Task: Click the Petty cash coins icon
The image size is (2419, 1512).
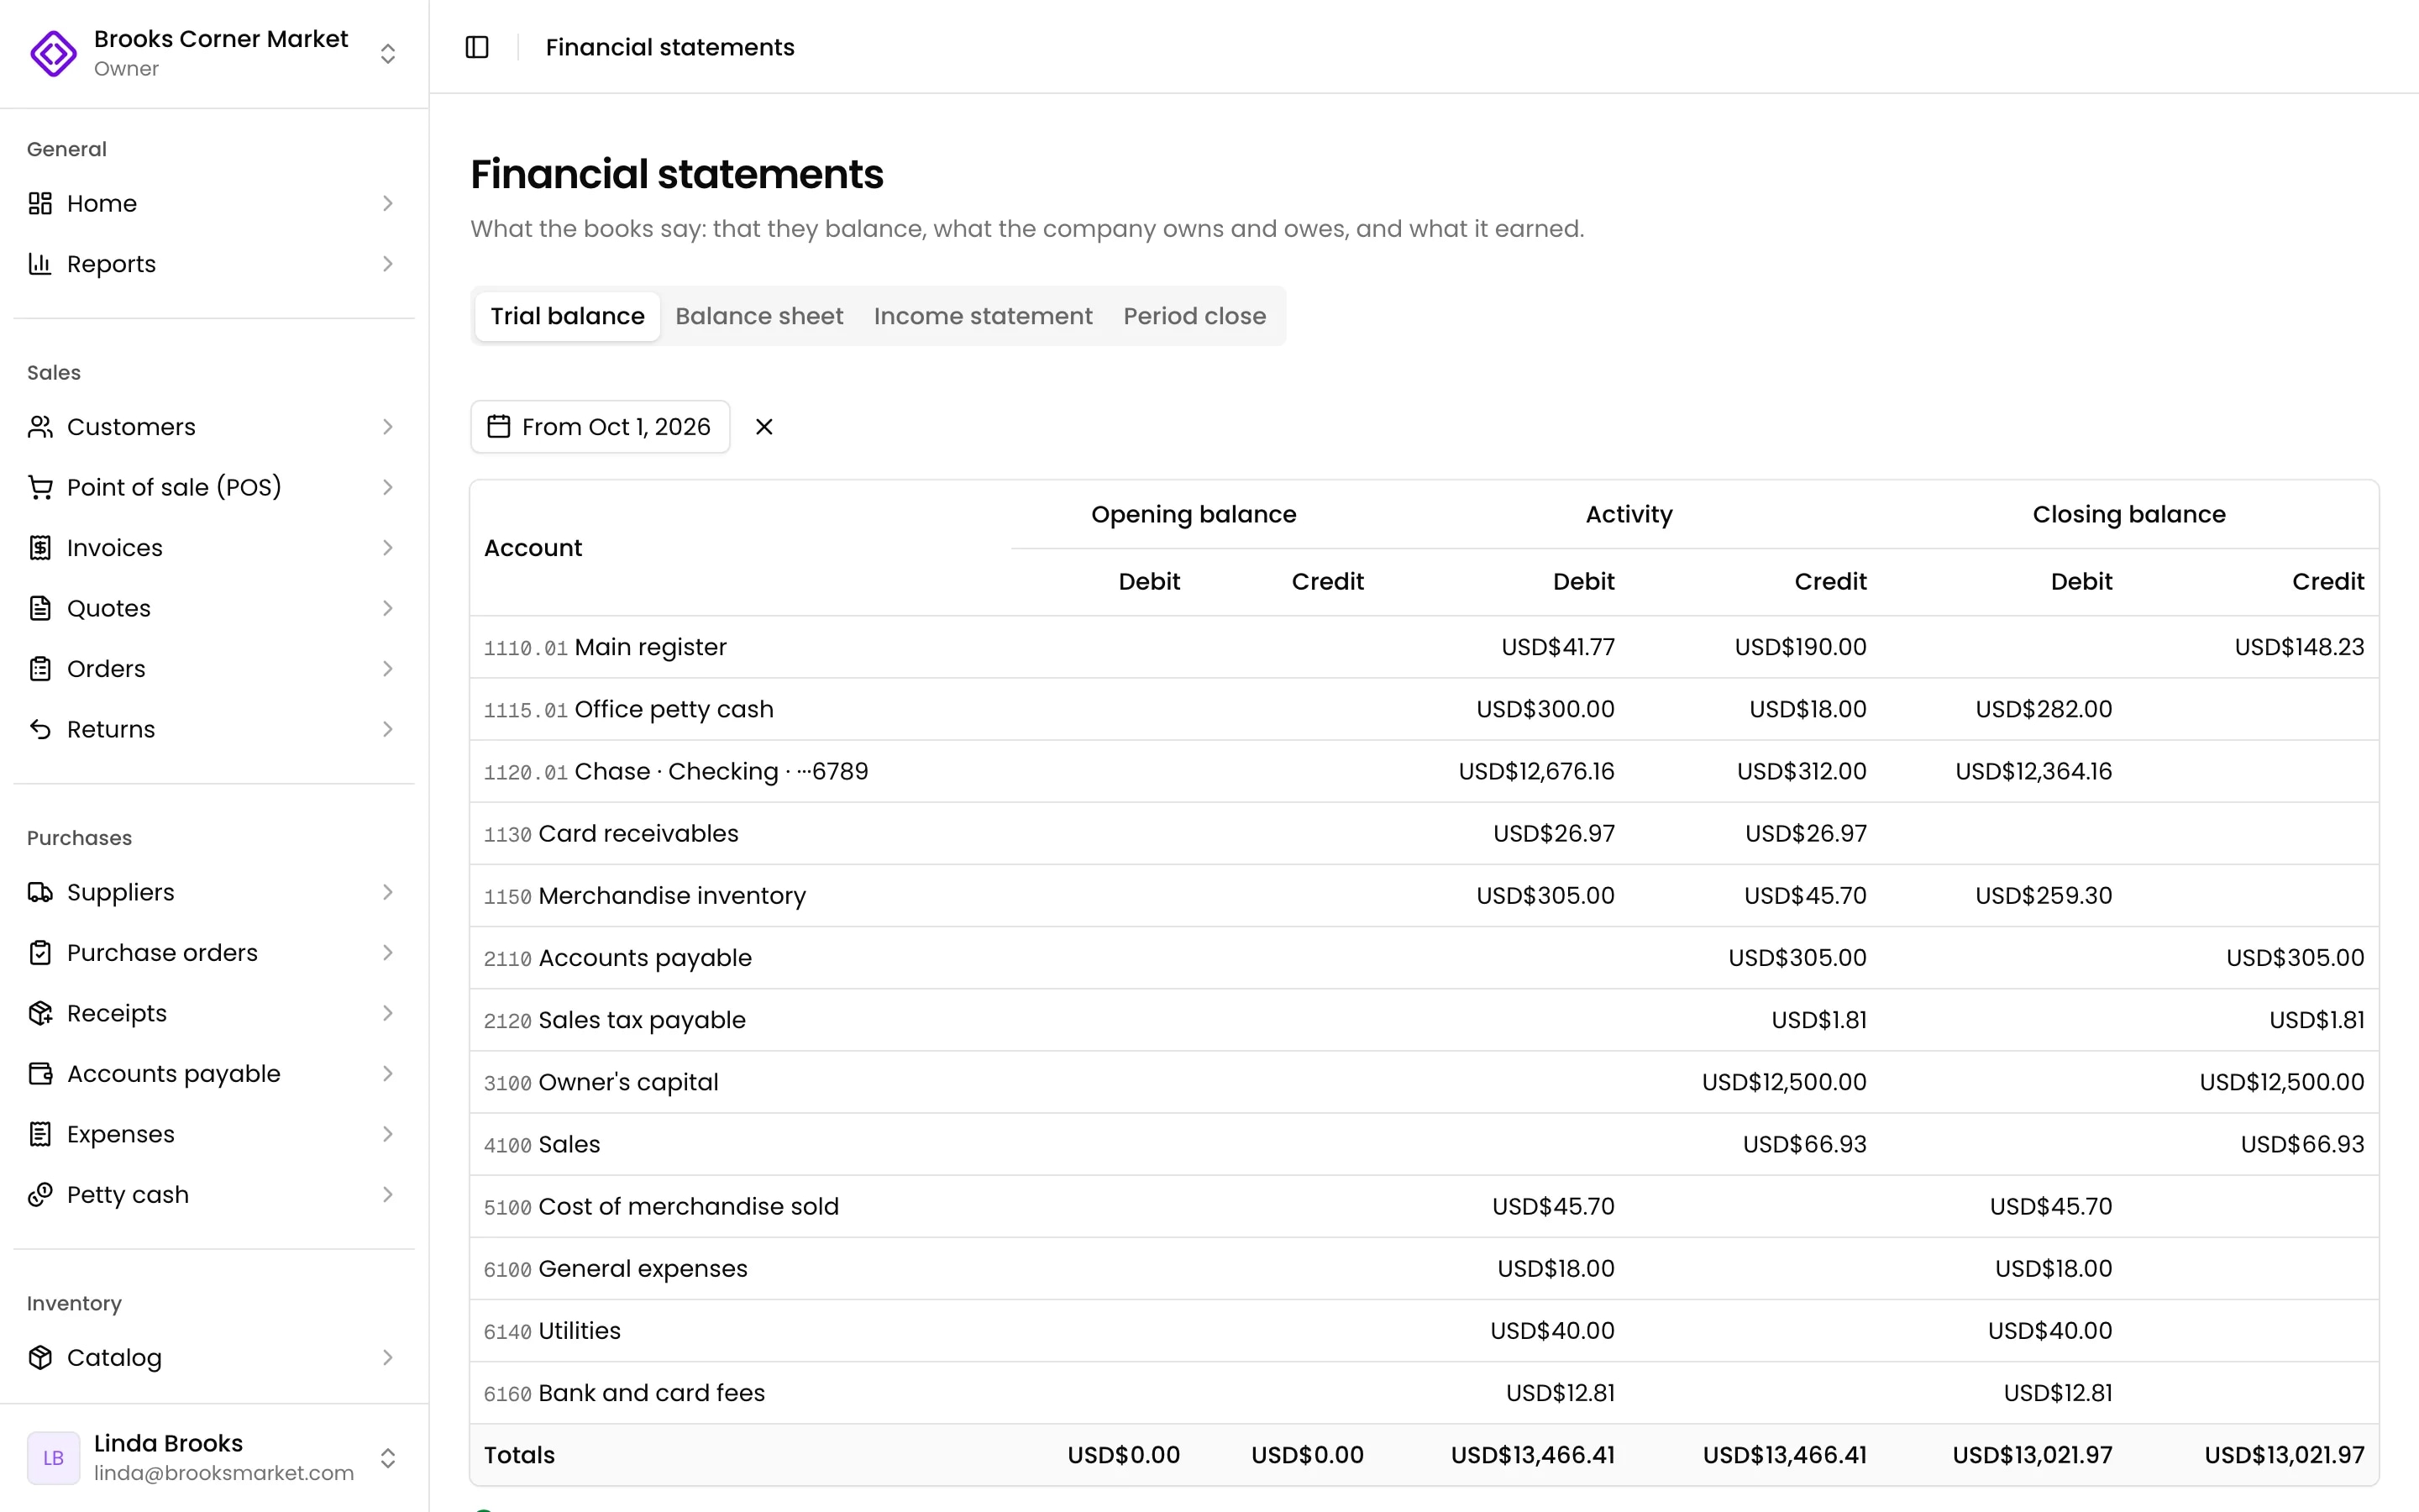Action: click(x=40, y=1195)
